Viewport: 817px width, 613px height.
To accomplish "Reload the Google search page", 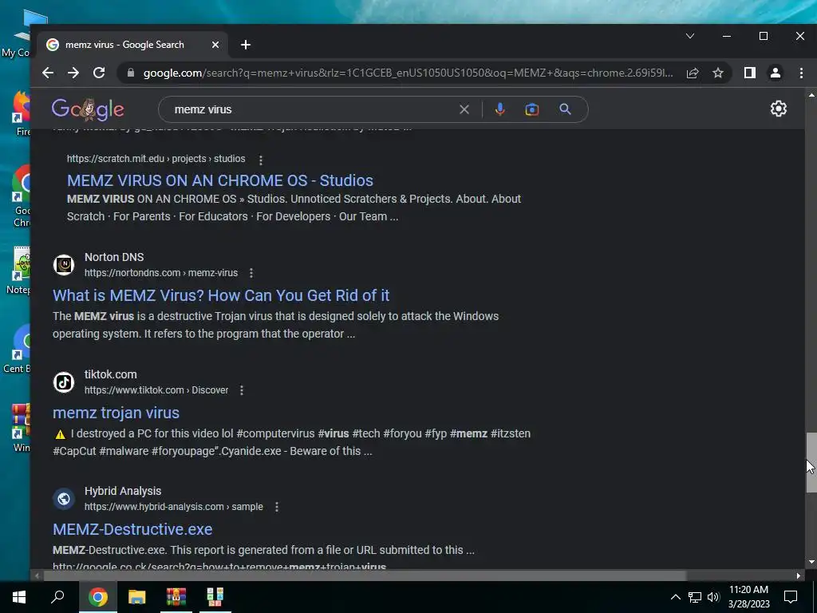I will click(99, 73).
